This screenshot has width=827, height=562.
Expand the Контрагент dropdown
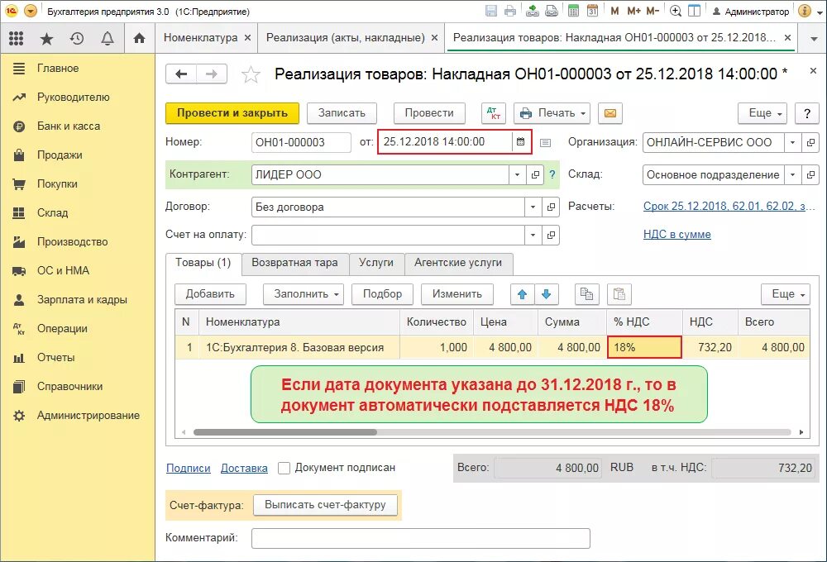point(518,175)
